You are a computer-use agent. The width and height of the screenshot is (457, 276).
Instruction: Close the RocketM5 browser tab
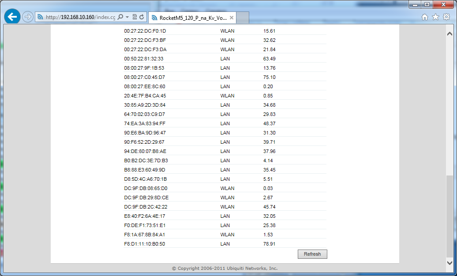(x=232, y=18)
